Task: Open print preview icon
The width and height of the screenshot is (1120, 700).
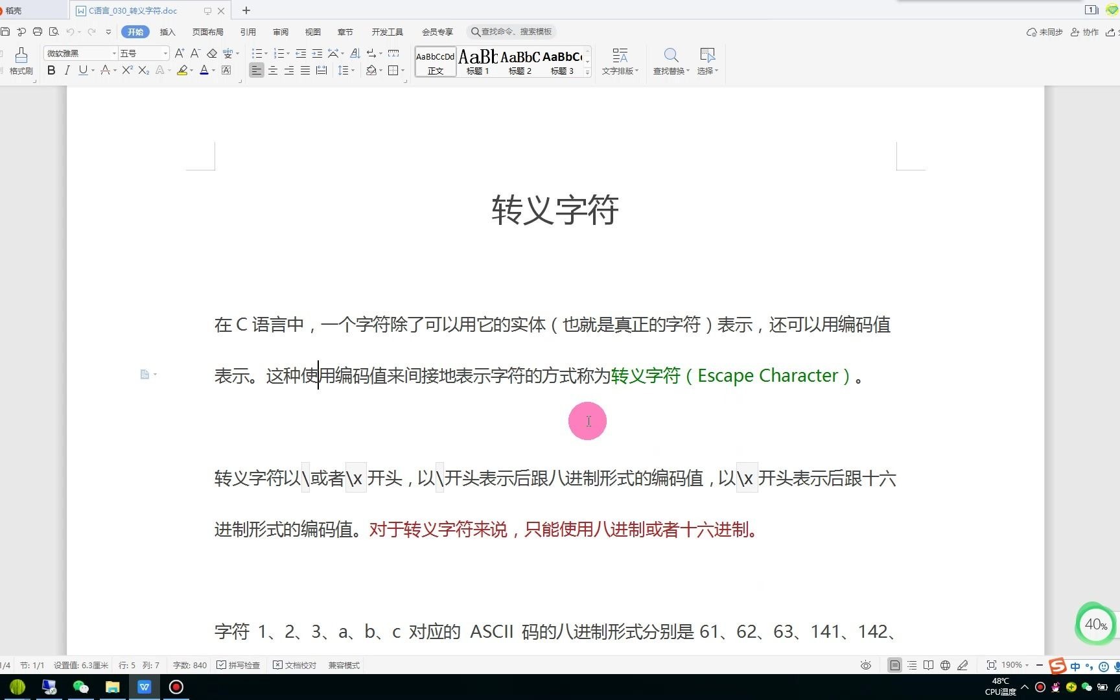Action: pyautogui.click(x=54, y=31)
